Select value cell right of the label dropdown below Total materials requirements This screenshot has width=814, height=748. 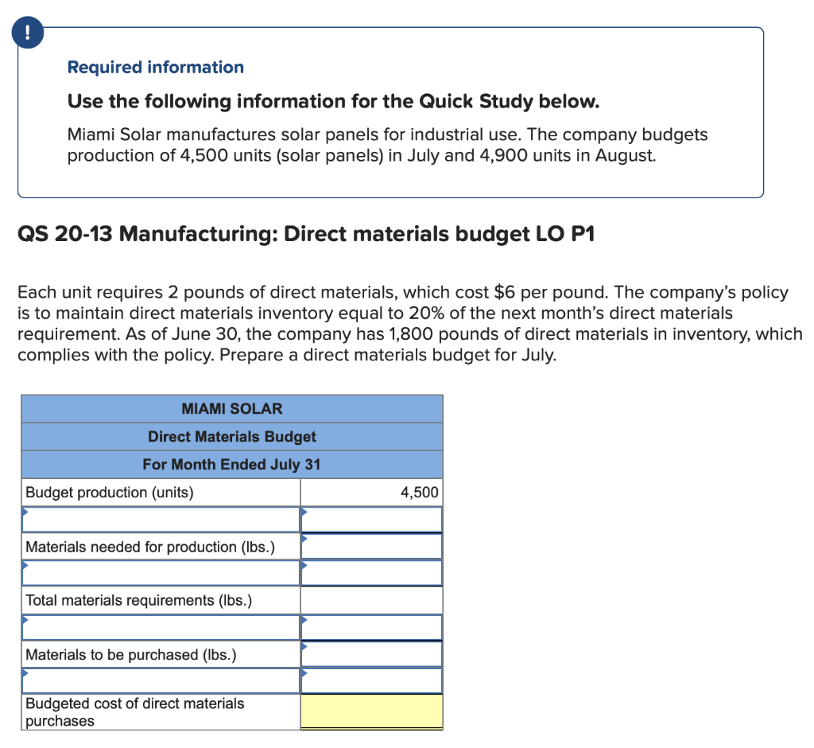pos(372,627)
